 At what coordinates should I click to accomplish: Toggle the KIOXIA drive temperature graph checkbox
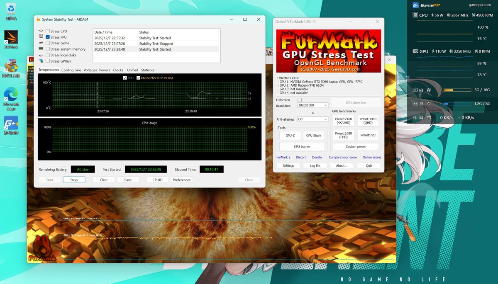tap(139, 78)
